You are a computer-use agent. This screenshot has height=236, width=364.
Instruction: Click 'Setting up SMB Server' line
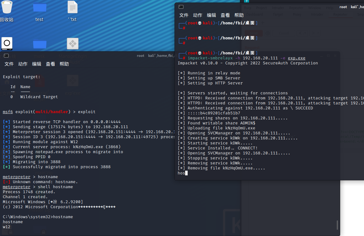click(209, 78)
